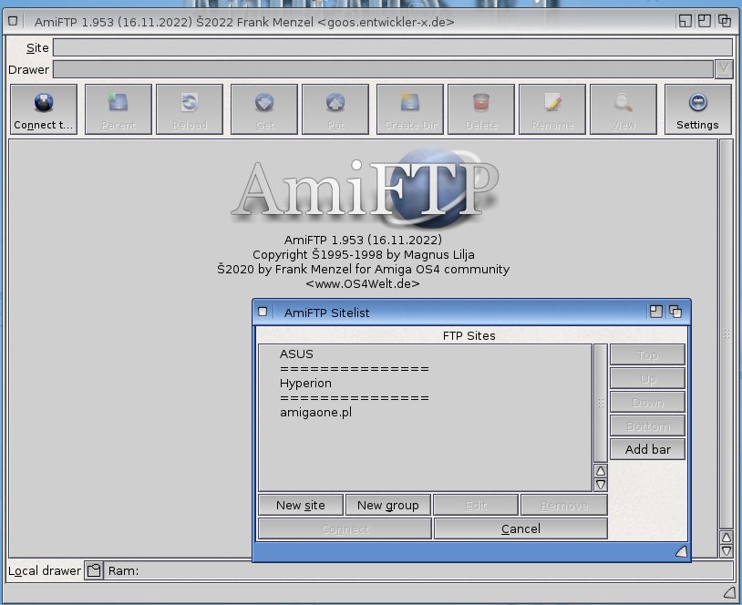742x605 pixels.
Task: Click the Reload toolbar icon
Action: (x=190, y=102)
